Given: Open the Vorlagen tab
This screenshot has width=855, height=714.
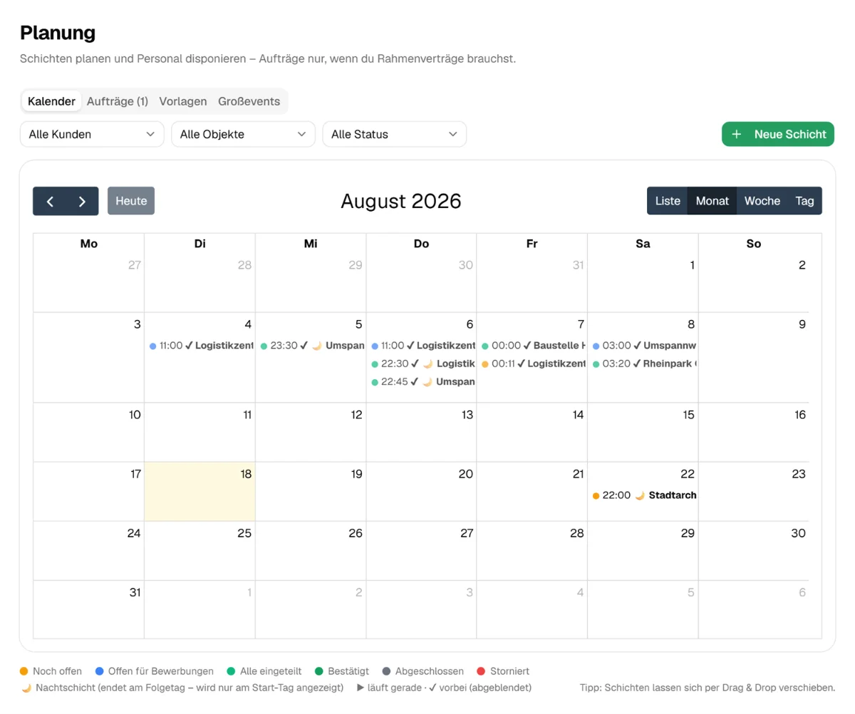Looking at the screenshot, I should click(183, 101).
